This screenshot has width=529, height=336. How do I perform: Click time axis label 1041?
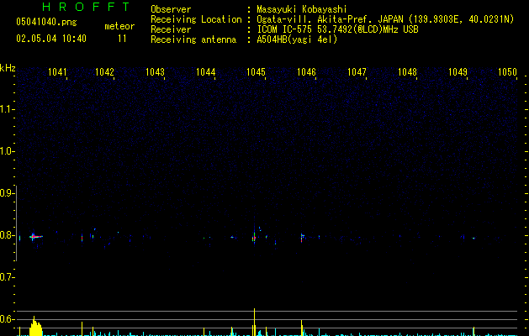(57, 72)
